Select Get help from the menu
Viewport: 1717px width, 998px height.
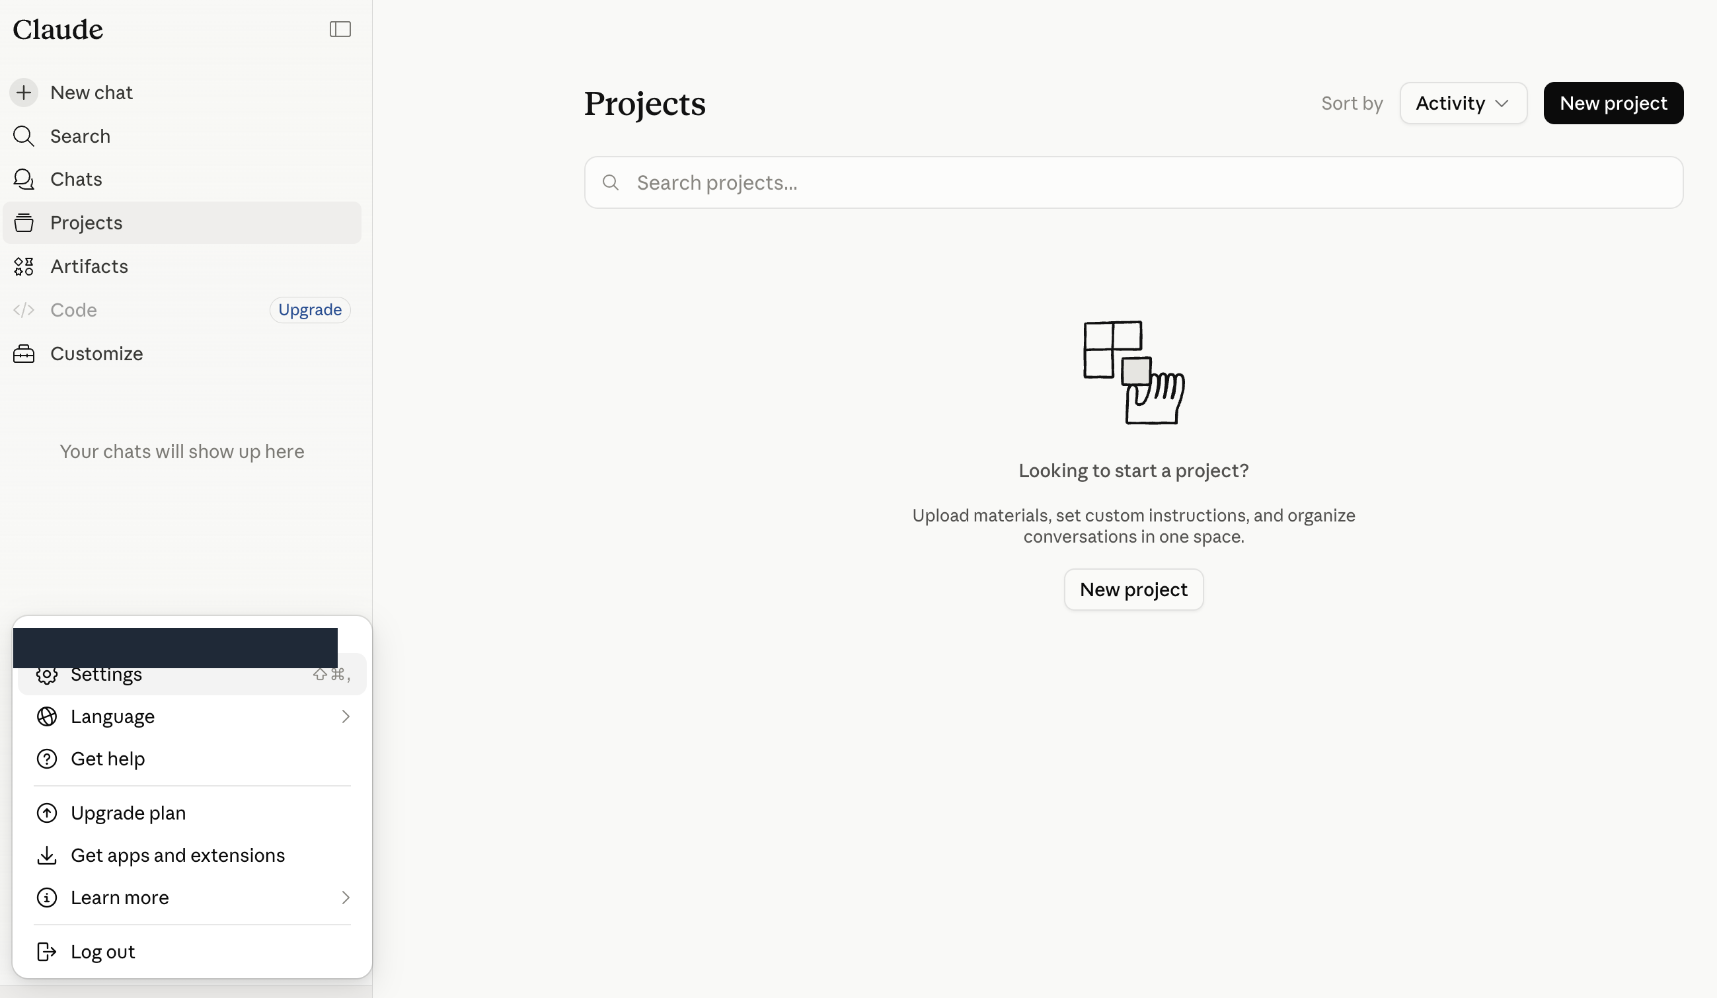coord(192,759)
